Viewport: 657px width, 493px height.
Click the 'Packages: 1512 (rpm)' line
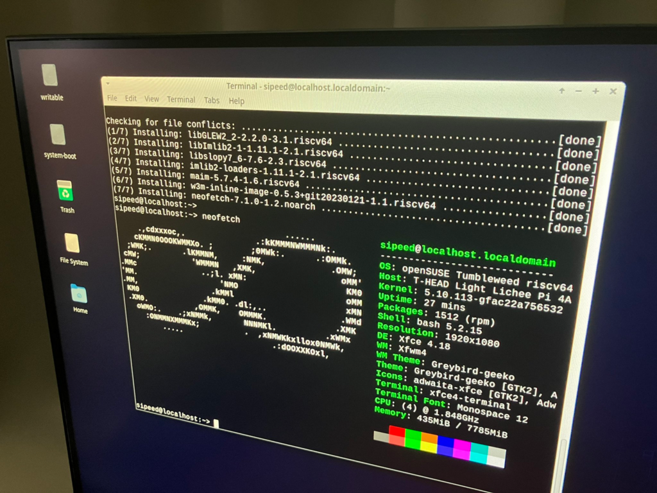436,315
